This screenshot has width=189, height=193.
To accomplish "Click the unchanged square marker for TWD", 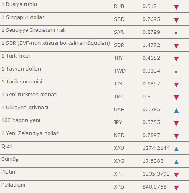I will (x=176, y=72).
